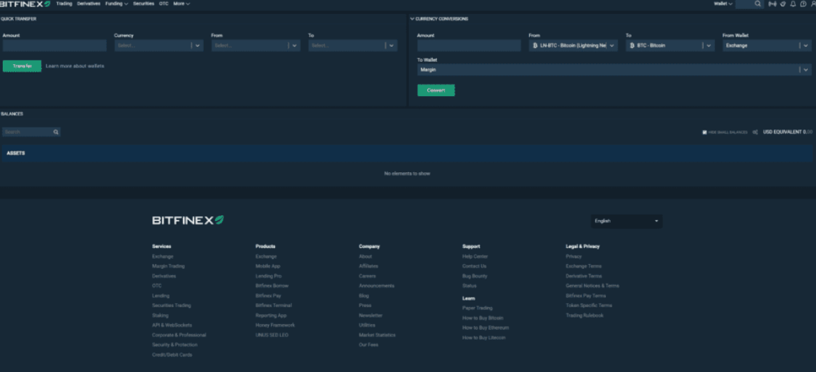Viewport: 816px width, 372px height.
Task: Open the Wallet menu in the header
Action: tap(723, 3)
